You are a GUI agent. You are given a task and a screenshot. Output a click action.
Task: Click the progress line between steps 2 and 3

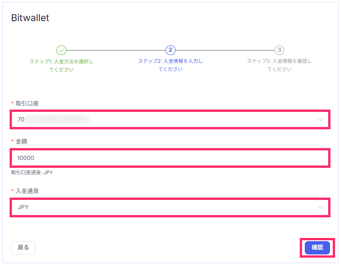225,50
